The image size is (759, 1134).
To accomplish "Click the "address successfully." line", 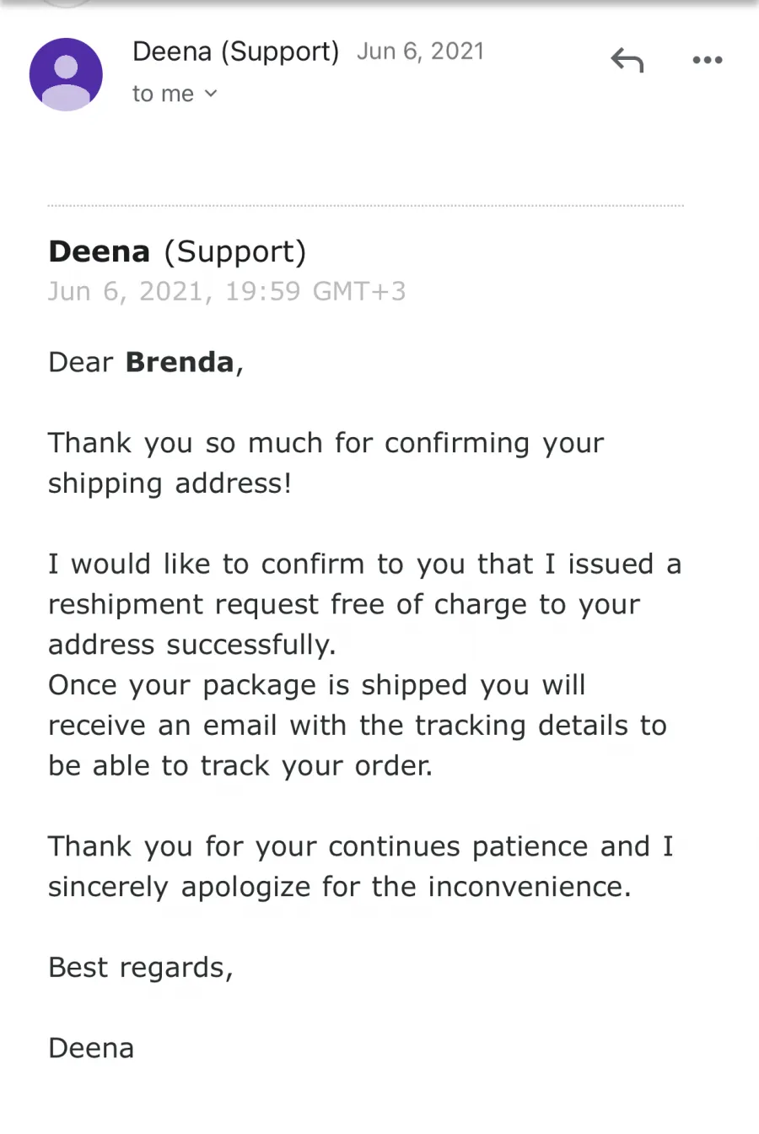I will pyautogui.click(x=192, y=645).
